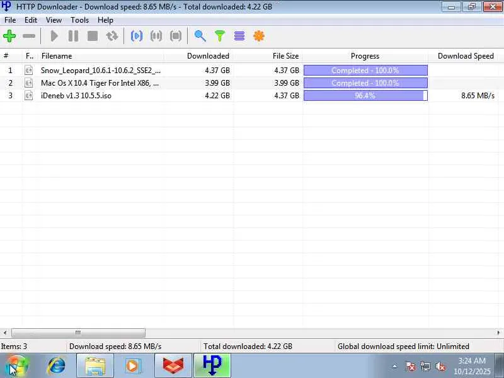Click row number 1 in the list
Screen dimensions: 504x378
(x=10, y=70)
